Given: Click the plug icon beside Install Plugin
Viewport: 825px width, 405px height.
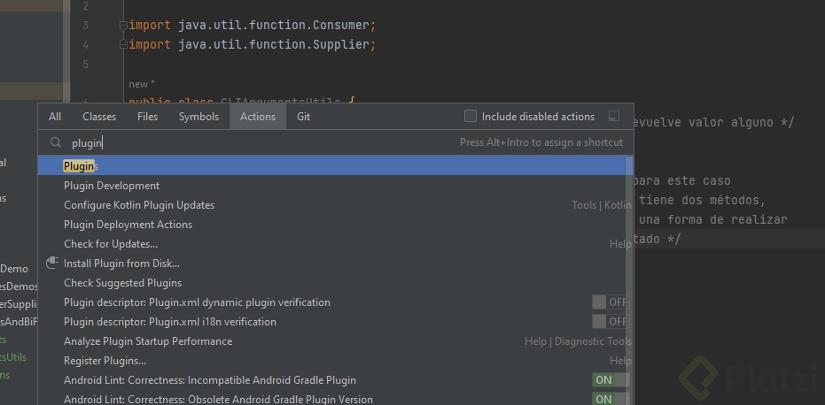Looking at the screenshot, I should (51, 263).
